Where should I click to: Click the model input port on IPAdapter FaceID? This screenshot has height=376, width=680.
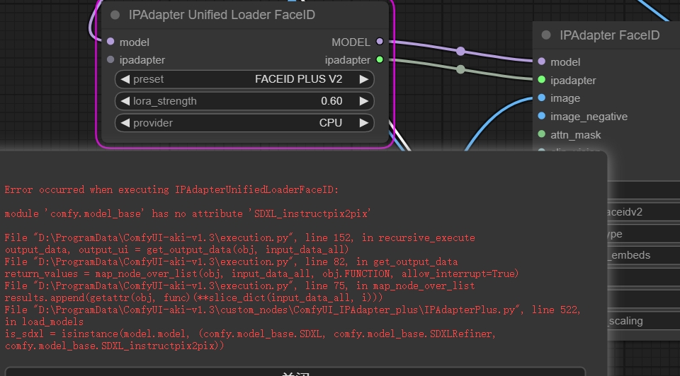point(542,62)
